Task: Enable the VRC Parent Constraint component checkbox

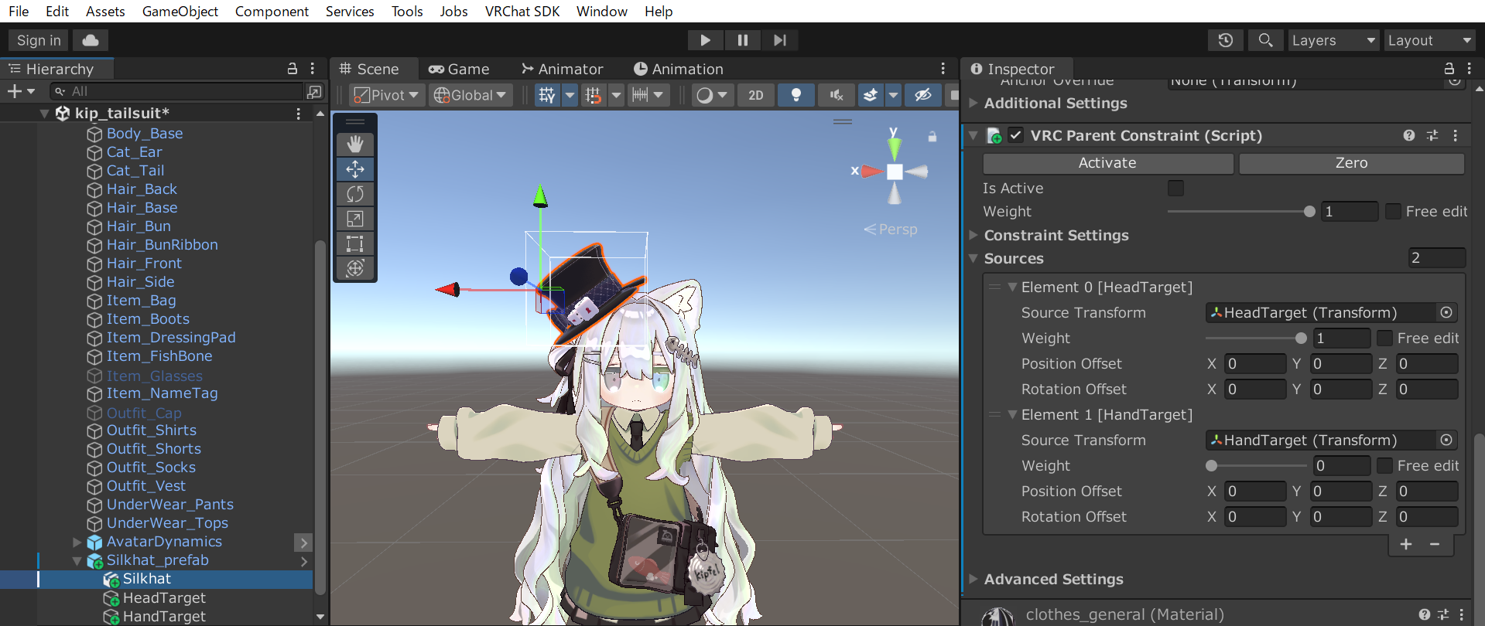Action: (1016, 135)
